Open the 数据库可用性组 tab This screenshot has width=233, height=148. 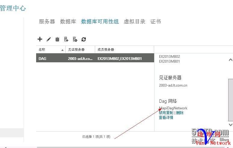(x=100, y=22)
